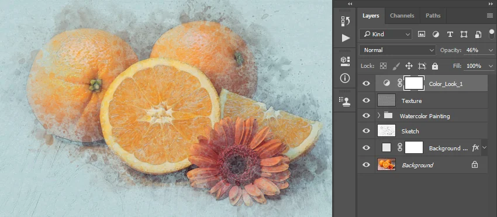
Task: Click Watercolor Painting group folder icon
Action: (388, 115)
